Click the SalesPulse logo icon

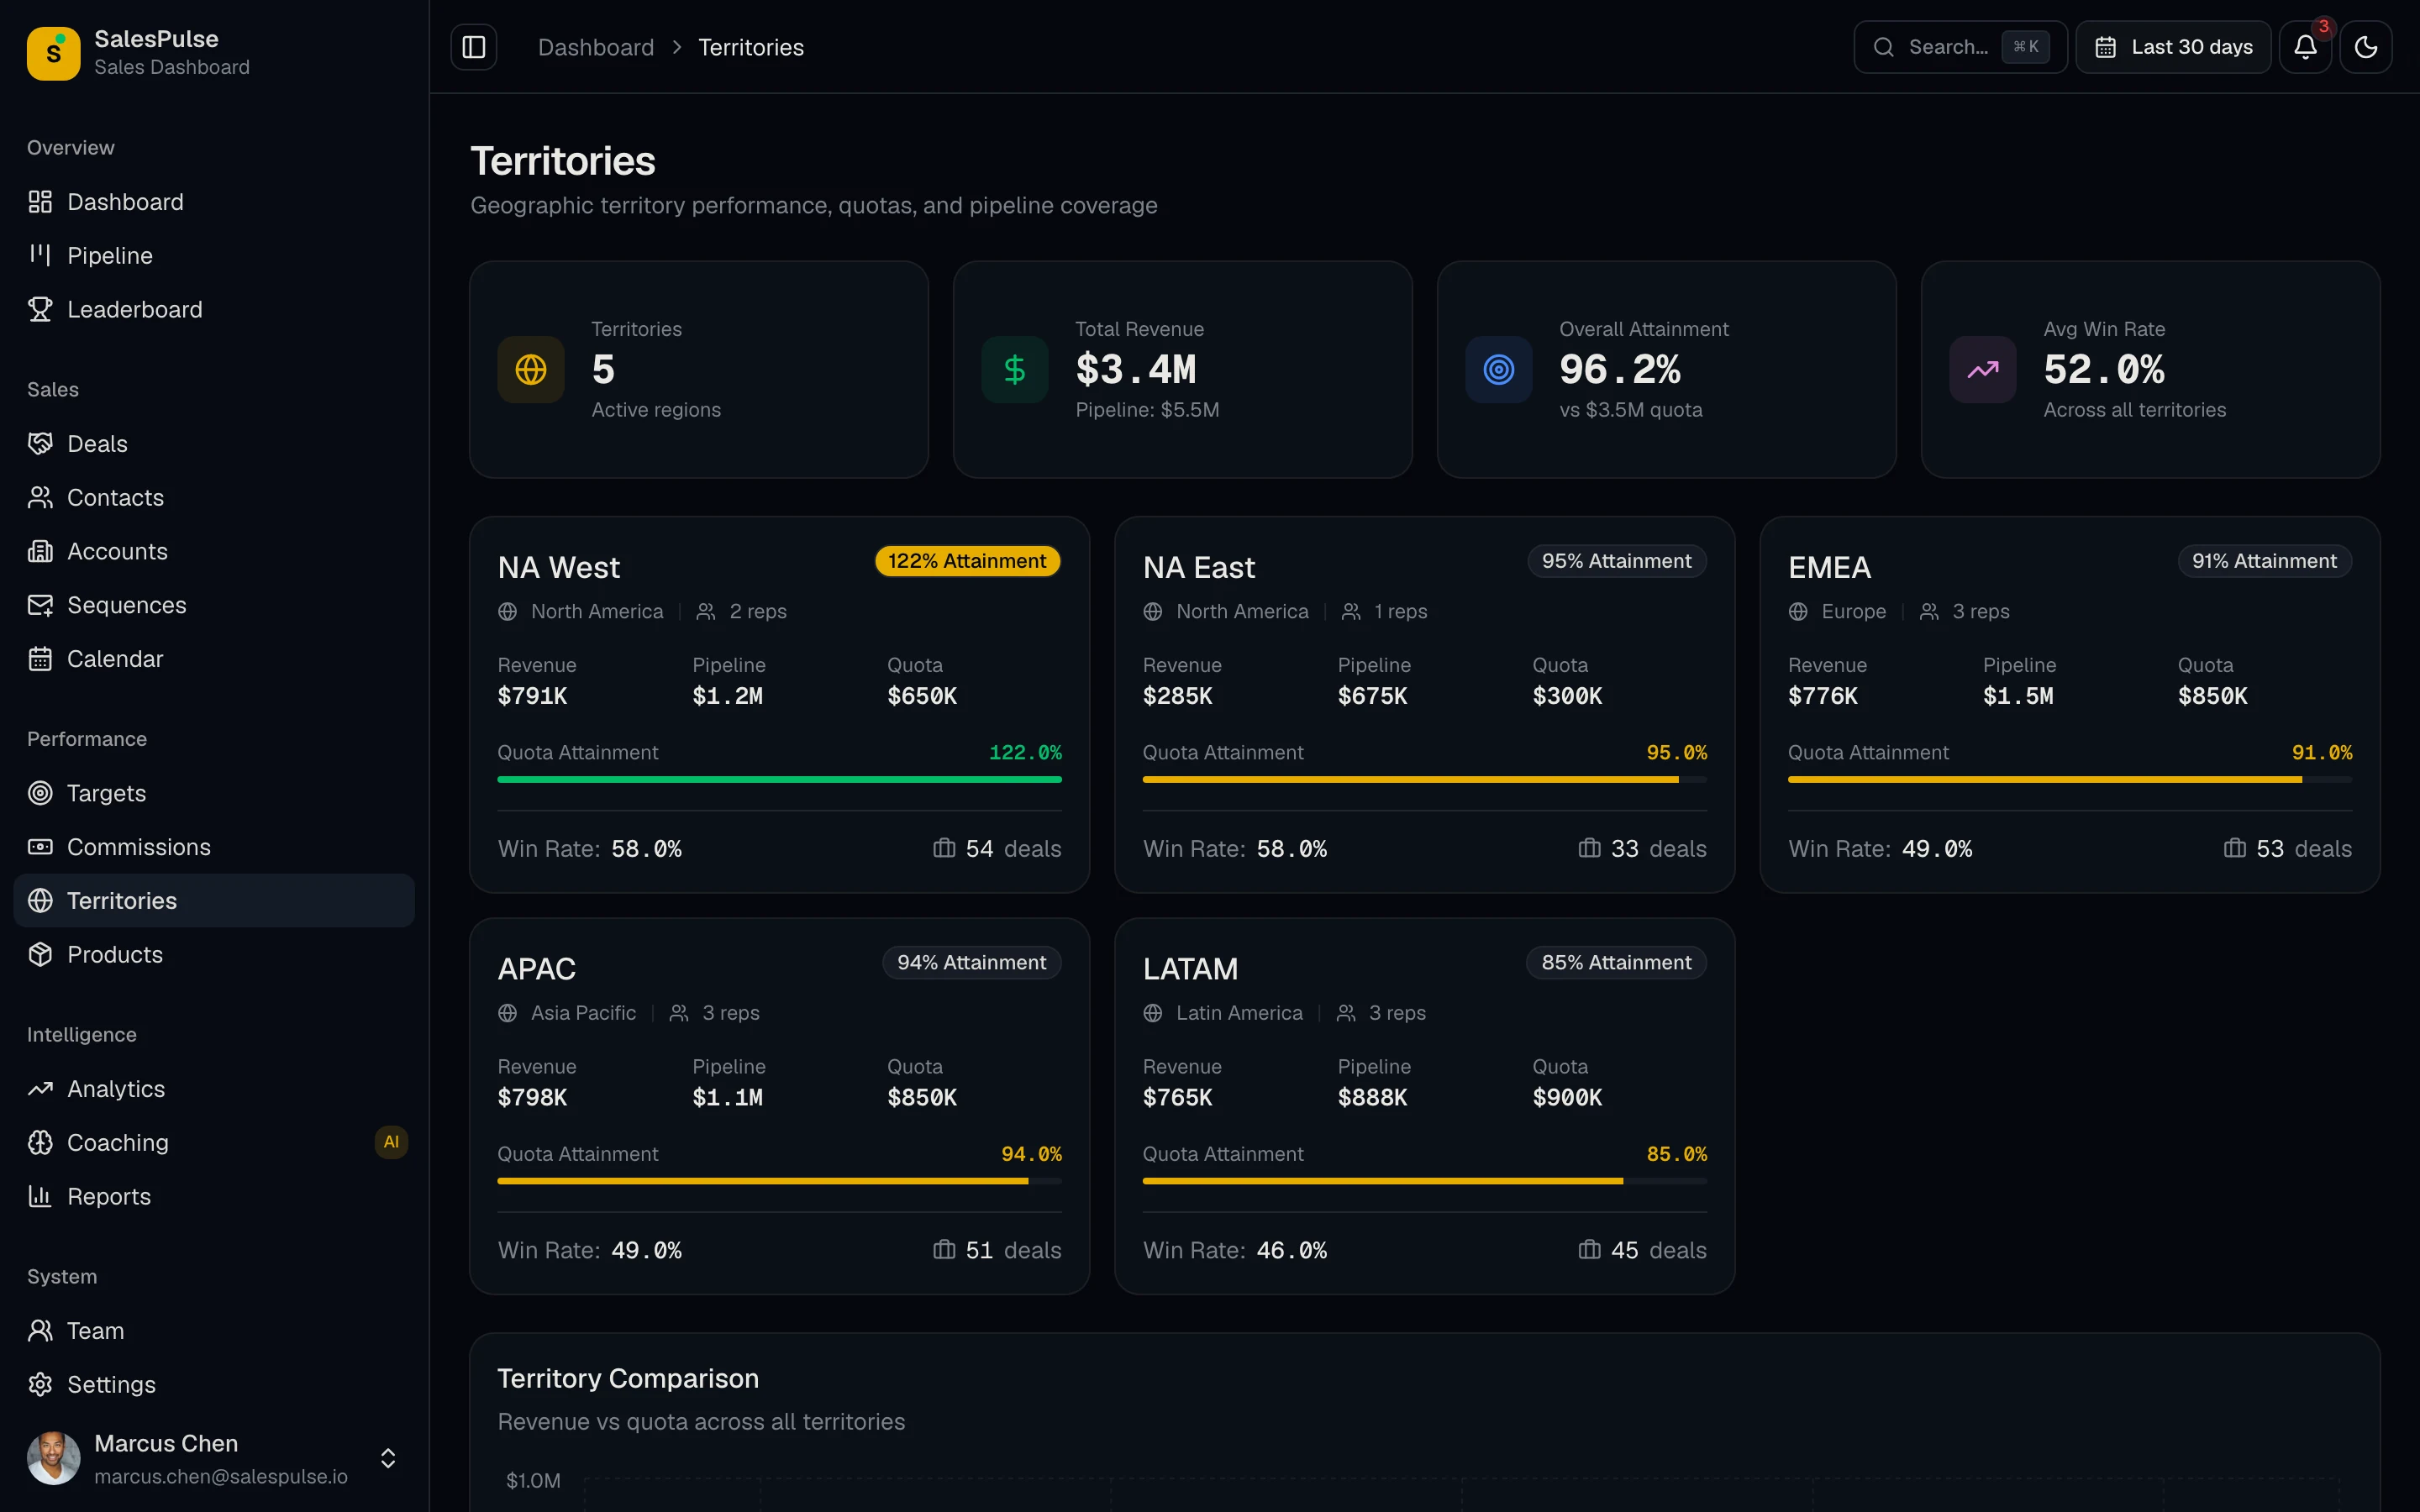(54, 53)
